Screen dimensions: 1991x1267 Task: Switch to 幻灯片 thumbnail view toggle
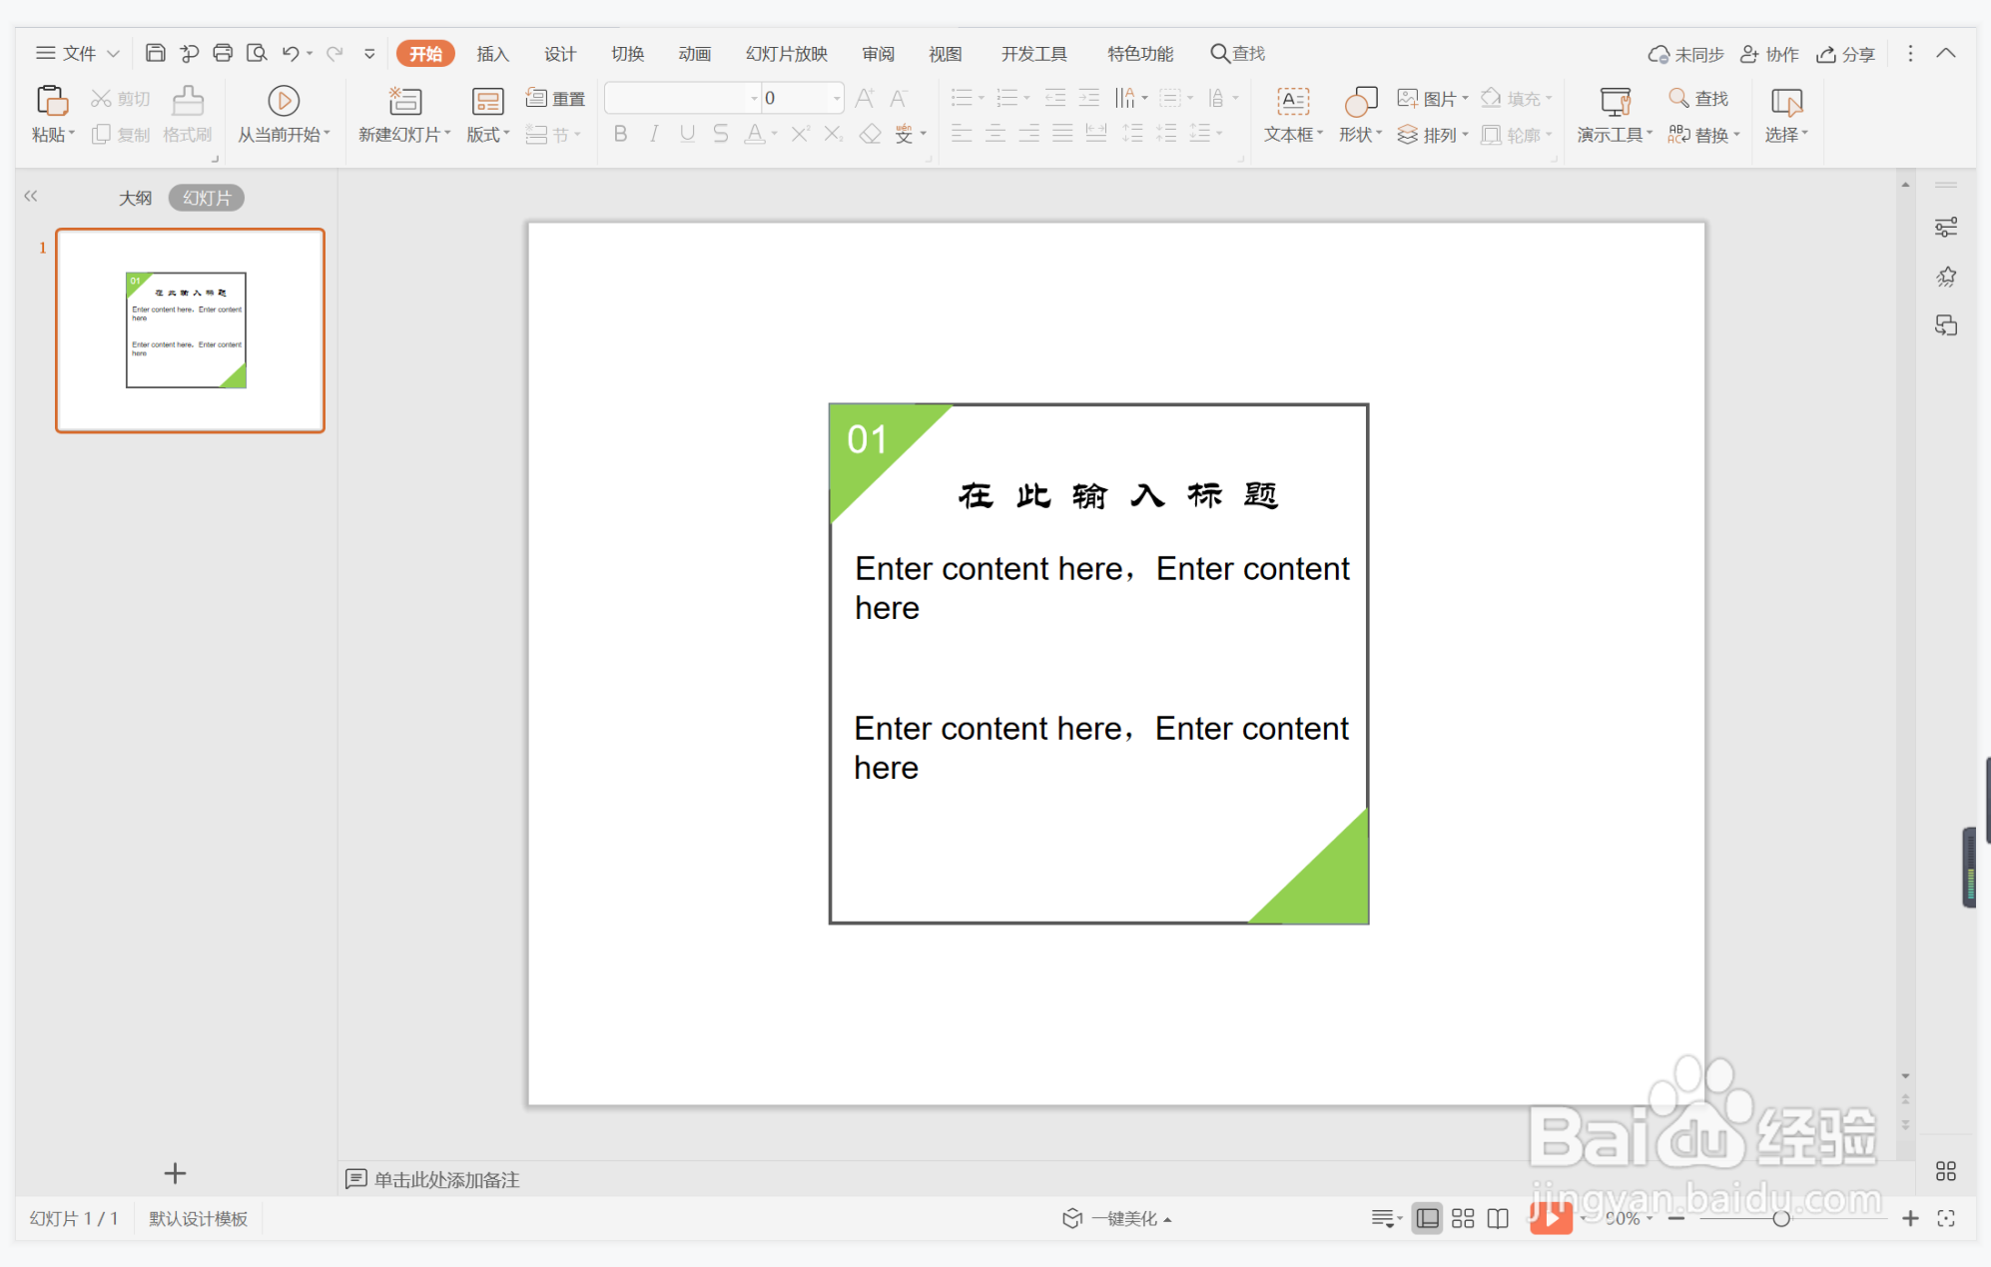(x=207, y=198)
